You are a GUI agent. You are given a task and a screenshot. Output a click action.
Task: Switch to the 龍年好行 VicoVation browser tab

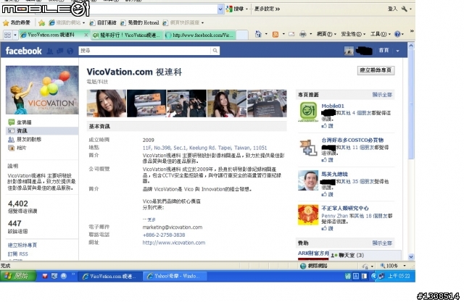(128, 35)
